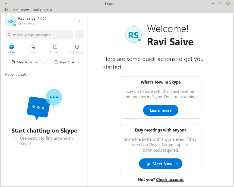Open the Help menu
This screenshot has height=187, width=234.
click(x=48, y=10)
